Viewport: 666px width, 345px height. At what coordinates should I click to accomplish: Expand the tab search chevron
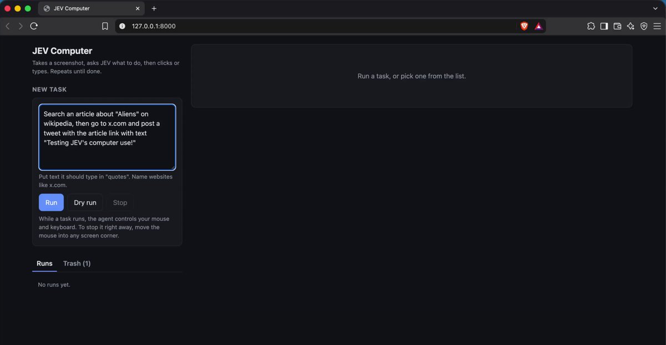pos(655,8)
